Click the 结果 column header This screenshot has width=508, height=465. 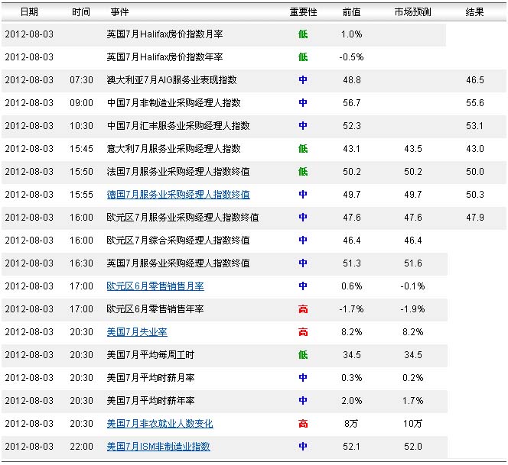click(x=474, y=12)
